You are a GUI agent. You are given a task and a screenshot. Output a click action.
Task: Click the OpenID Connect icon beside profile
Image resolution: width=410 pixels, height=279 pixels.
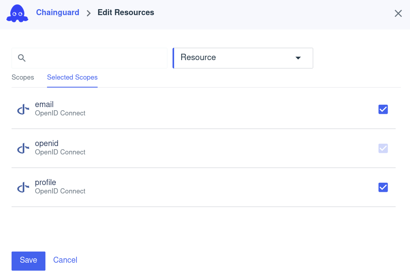23,186
